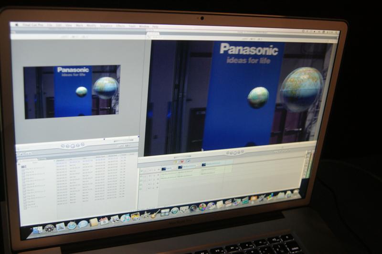
Task: Open the Mark menu
Action: (79, 25)
